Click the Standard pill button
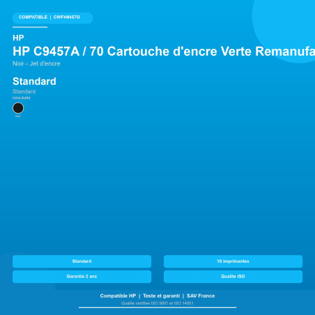This screenshot has width=315, height=315. (82, 261)
